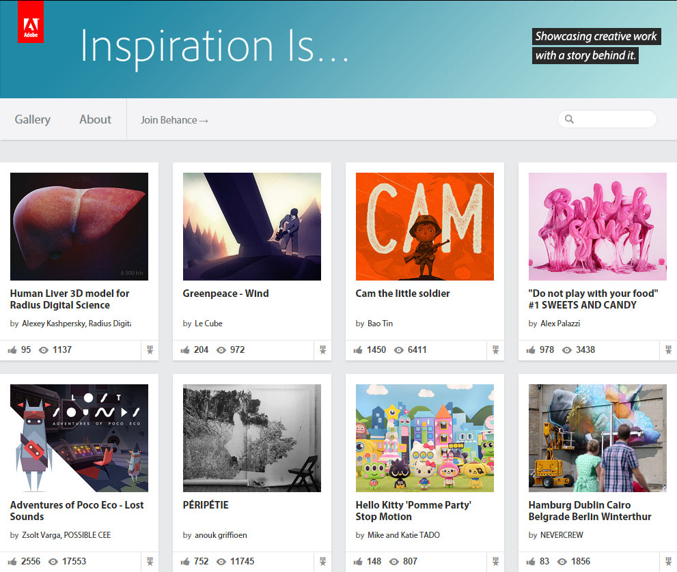Open the Gallery tab

[x=32, y=119]
